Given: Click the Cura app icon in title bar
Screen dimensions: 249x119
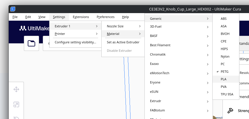Looking at the screenshot, I should [13, 9].
